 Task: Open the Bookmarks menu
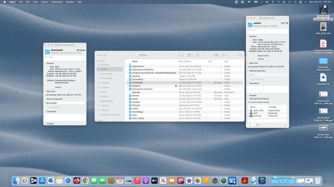click(57, 2)
